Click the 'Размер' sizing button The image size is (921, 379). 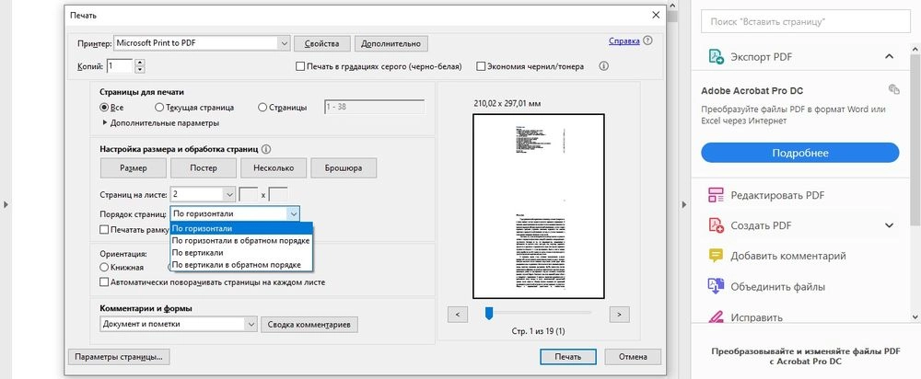pyautogui.click(x=134, y=167)
